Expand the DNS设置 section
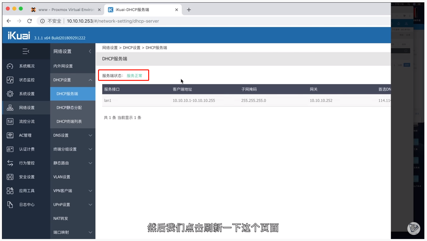This screenshot has width=427, height=241. [x=90, y=135]
